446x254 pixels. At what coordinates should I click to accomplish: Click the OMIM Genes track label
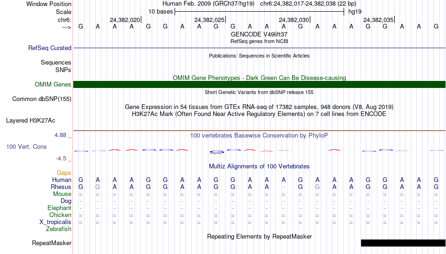point(53,85)
